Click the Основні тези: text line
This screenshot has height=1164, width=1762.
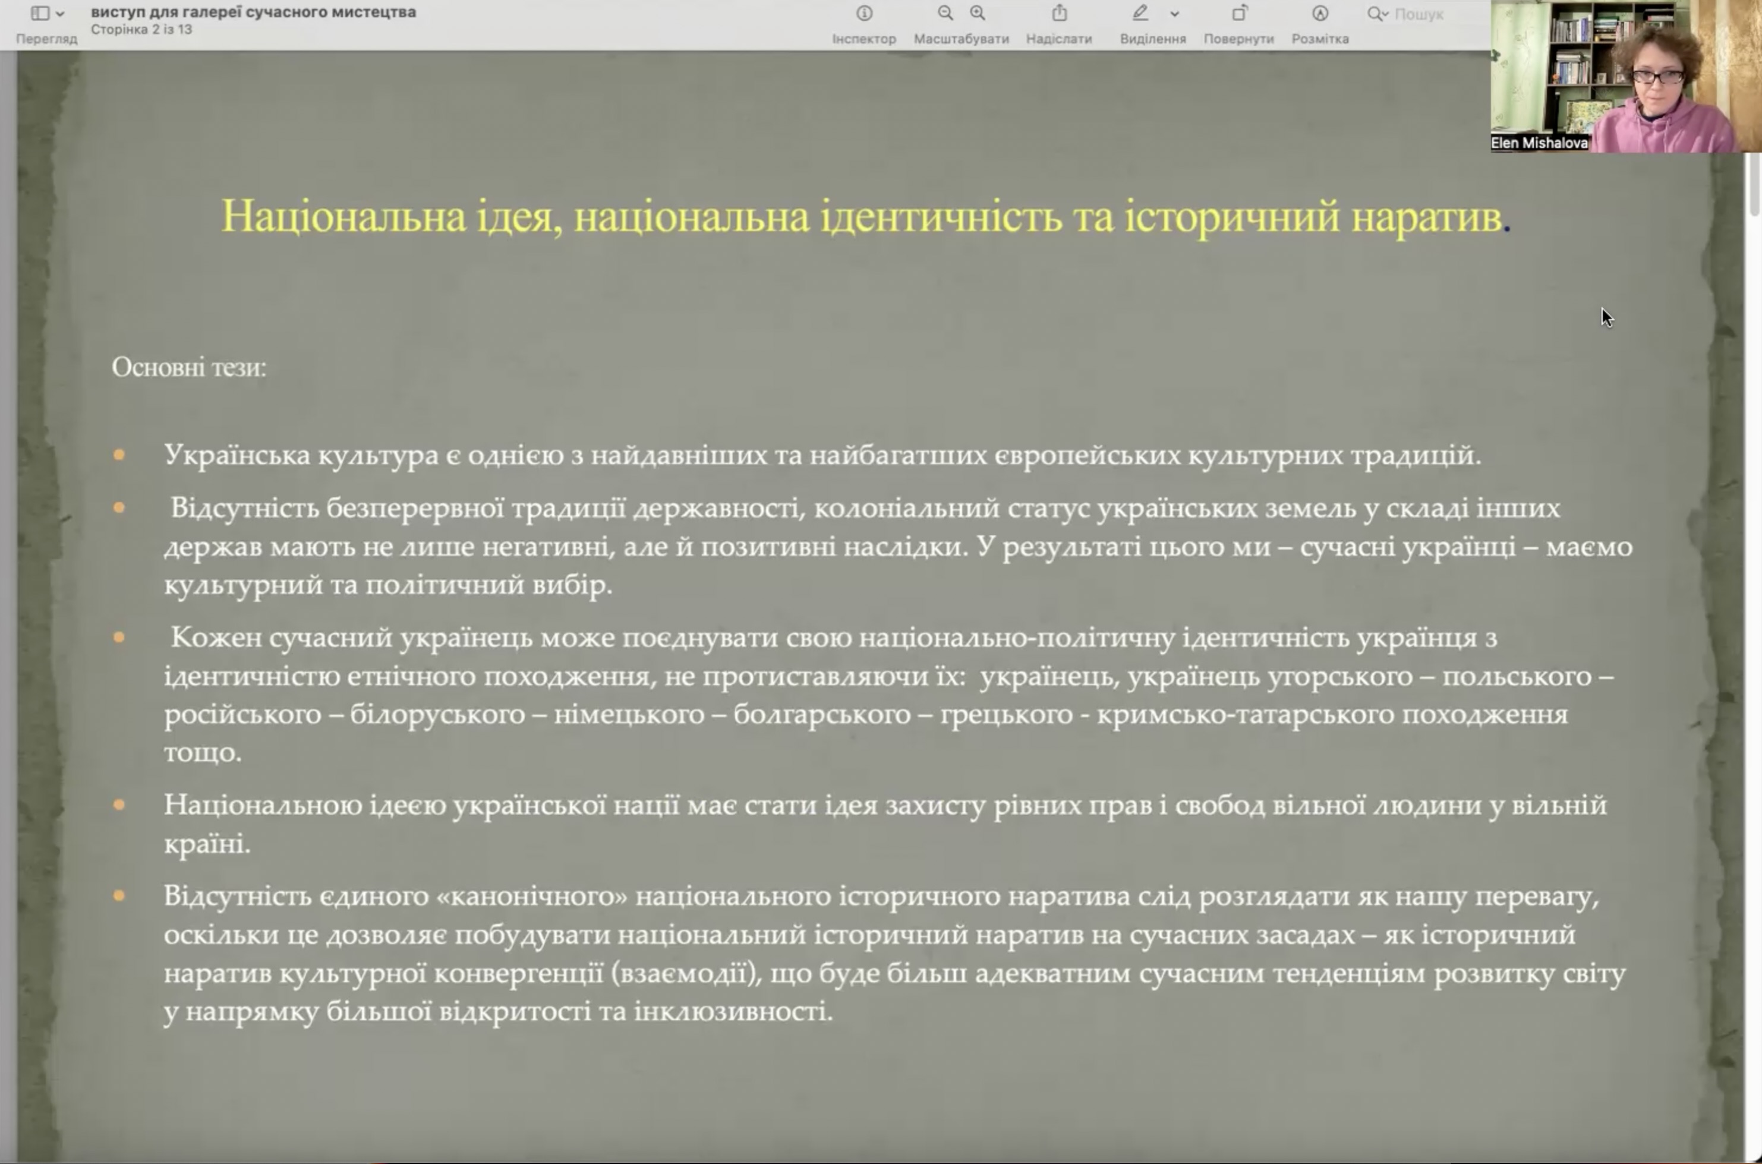tap(188, 367)
